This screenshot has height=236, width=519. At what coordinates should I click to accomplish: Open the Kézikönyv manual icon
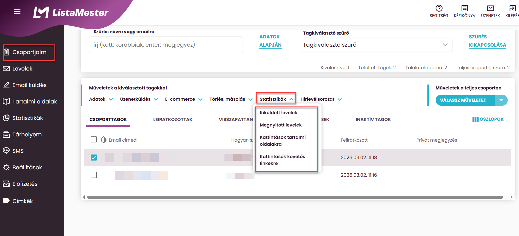[x=465, y=8]
